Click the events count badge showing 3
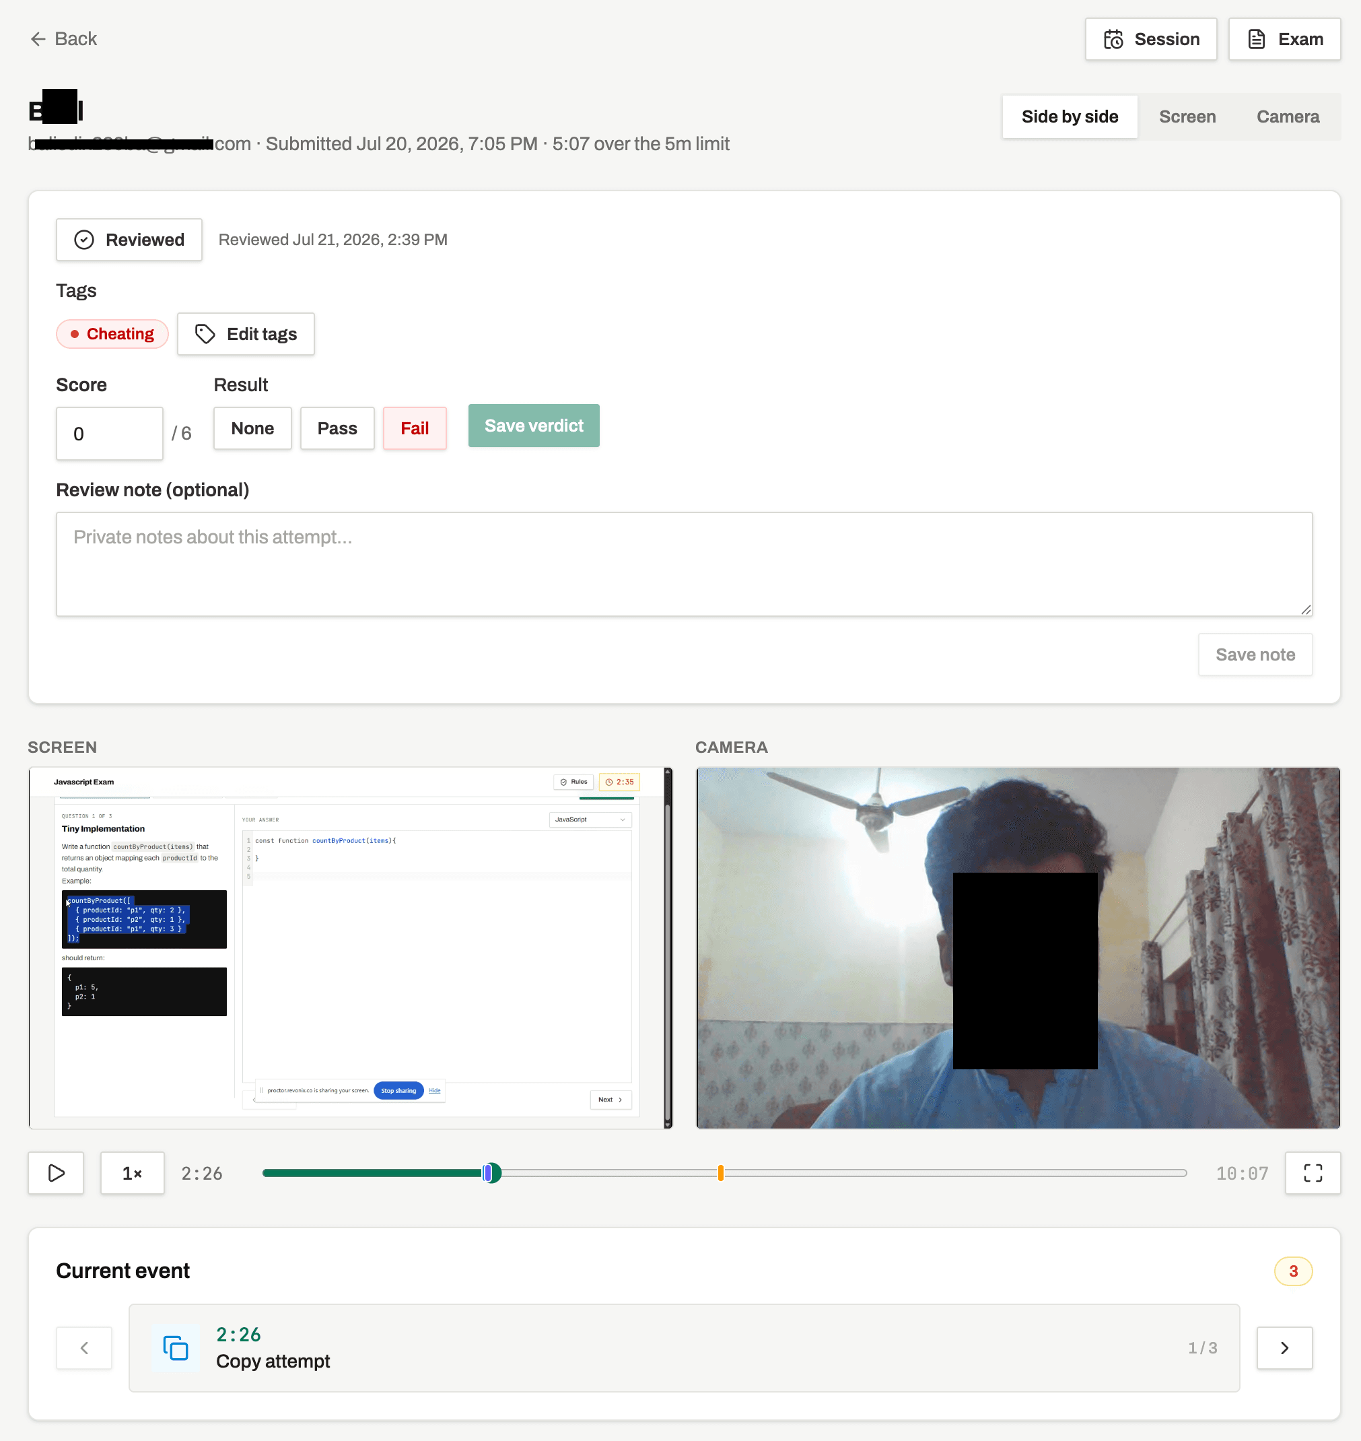Viewport: 1361px width, 1441px height. 1293,1271
